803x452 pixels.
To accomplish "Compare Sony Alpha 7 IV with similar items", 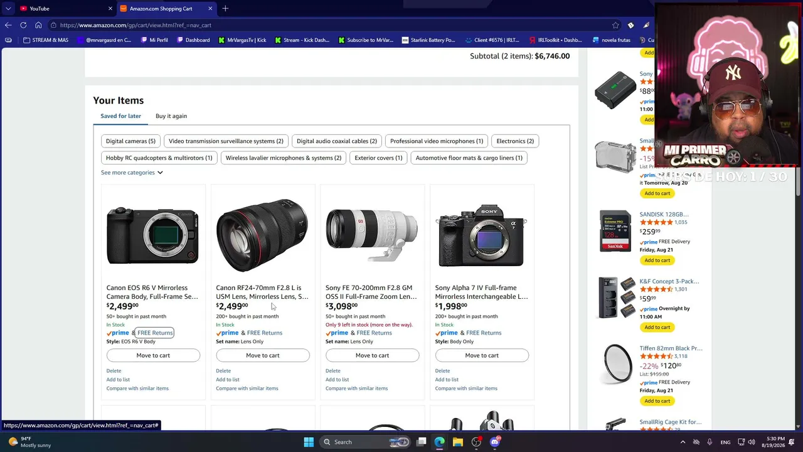I will (x=466, y=389).
